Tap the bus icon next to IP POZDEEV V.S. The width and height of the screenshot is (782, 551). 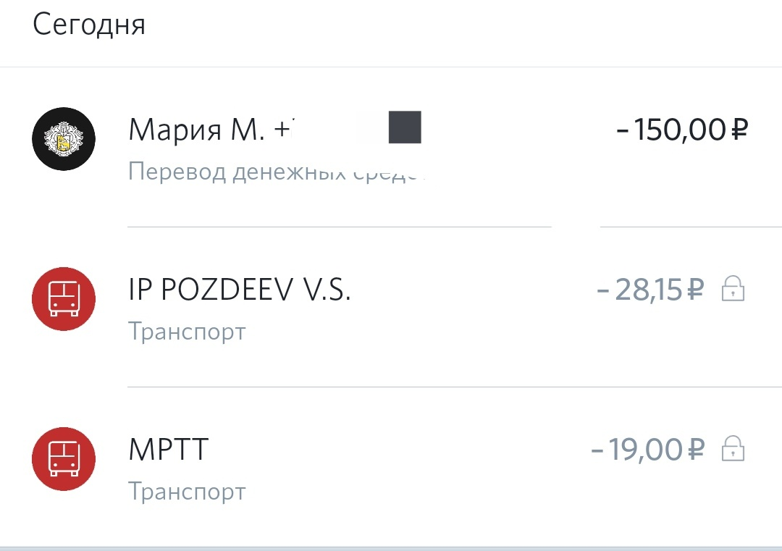click(x=63, y=299)
